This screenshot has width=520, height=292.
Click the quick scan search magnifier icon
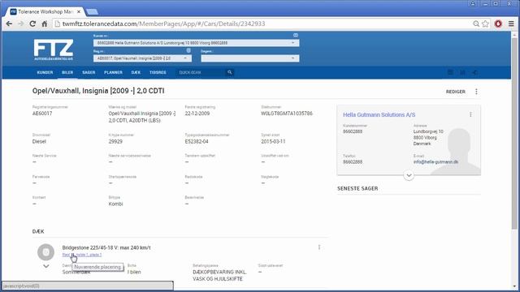229,72
